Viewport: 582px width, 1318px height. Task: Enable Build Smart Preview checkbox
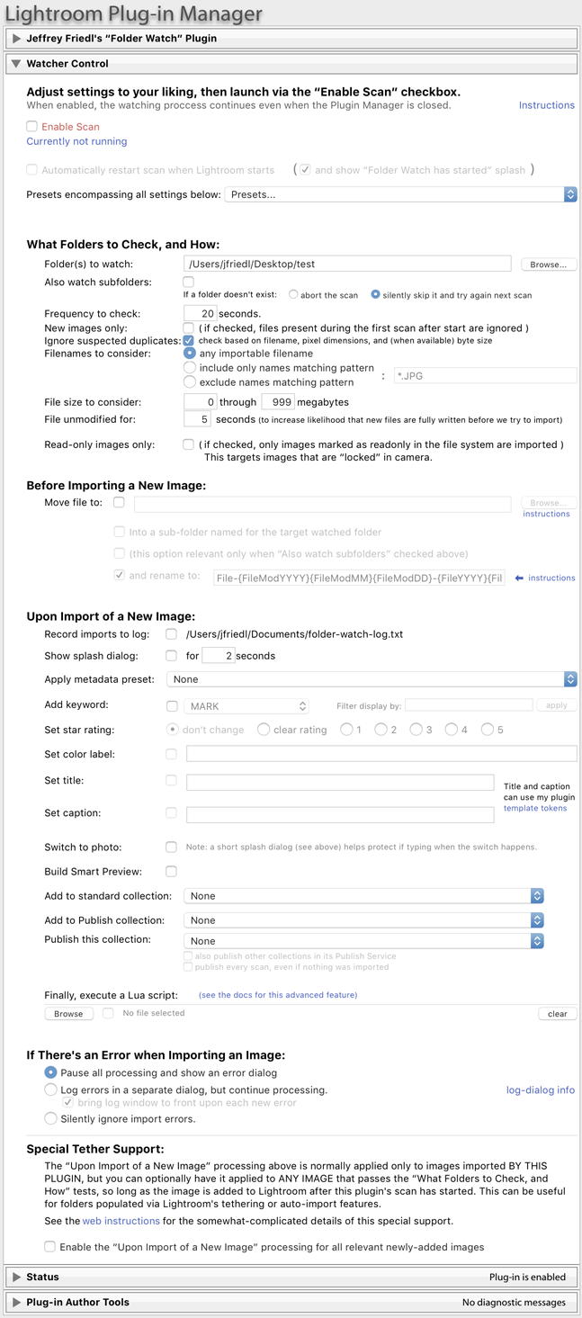click(171, 872)
